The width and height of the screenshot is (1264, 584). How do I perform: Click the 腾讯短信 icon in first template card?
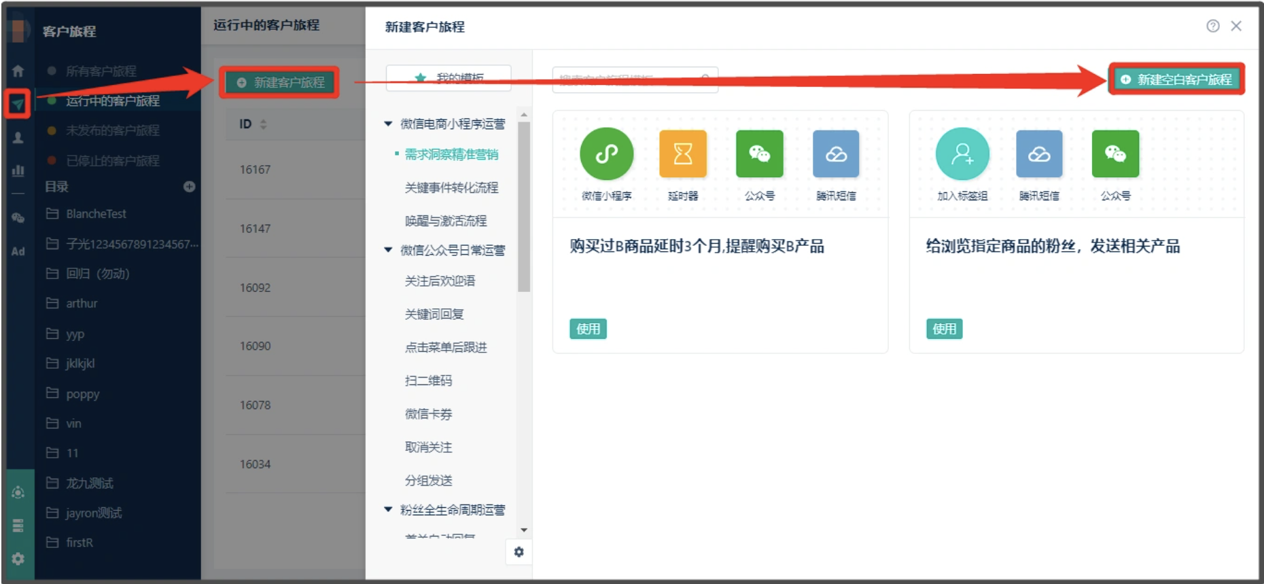[x=836, y=154]
